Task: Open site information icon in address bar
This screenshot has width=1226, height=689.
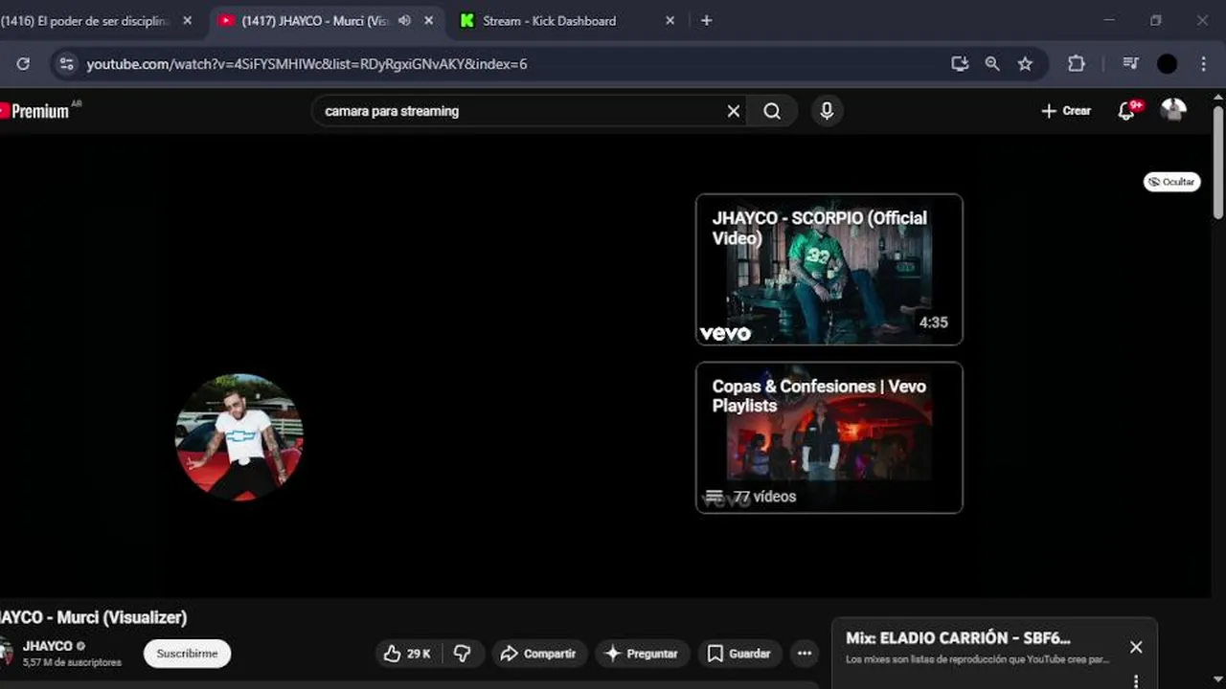Action: tap(66, 64)
